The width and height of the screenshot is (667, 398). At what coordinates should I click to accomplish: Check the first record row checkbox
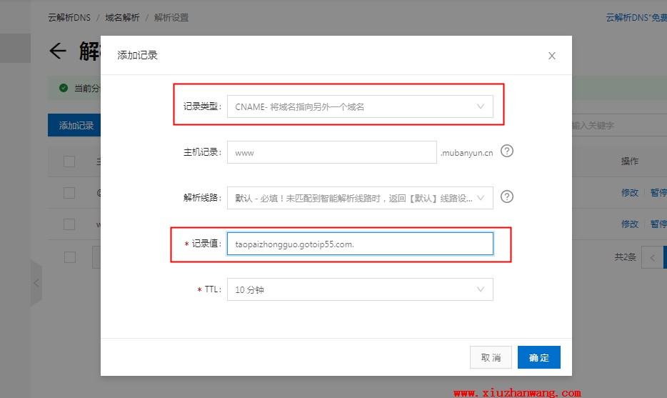click(x=69, y=193)
